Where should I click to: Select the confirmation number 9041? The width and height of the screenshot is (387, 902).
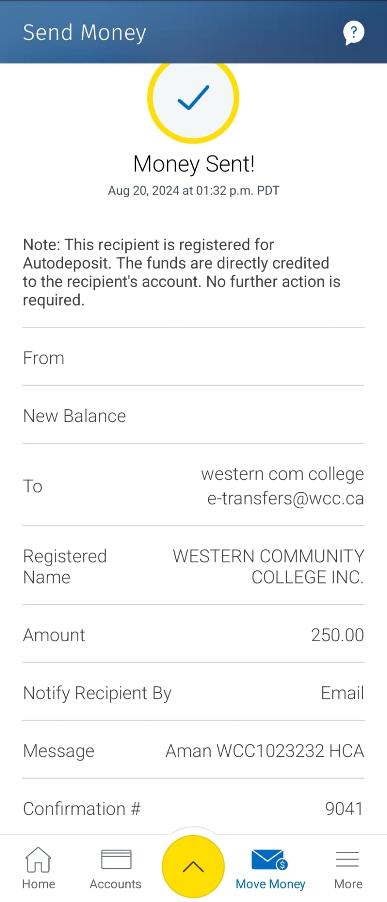click(x=344, y=809)
